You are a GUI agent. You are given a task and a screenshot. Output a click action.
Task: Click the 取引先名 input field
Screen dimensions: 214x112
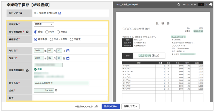point(62,83)
